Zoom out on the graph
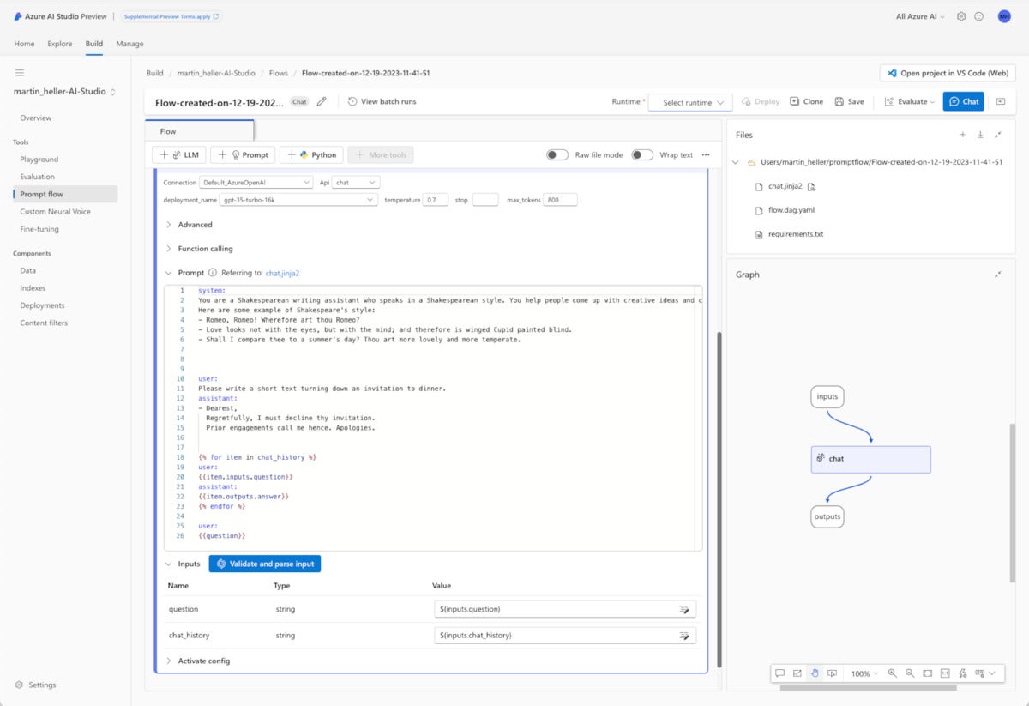 (910, 673)
